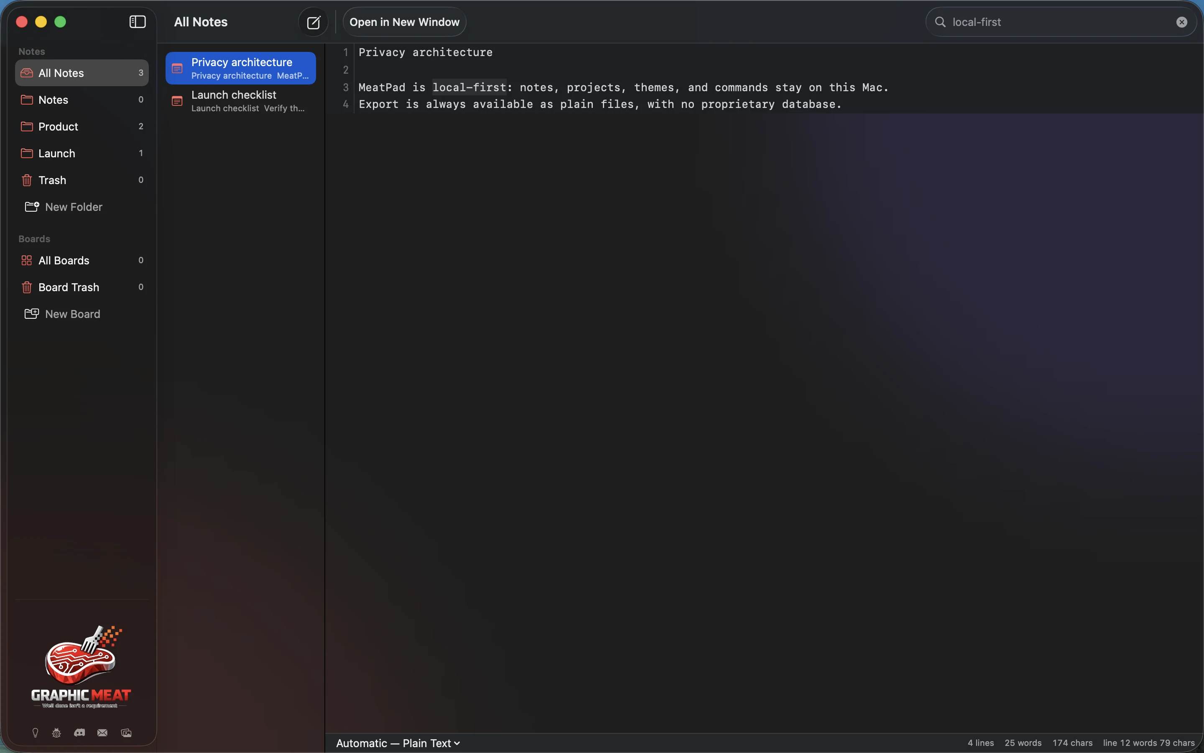
Task: Select the Launch checklist note
Action: pos(241,101)
